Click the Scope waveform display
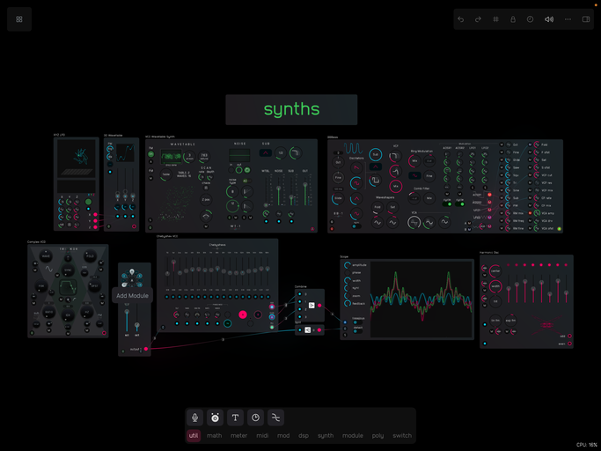This screenshot has height=451, width=601. click(x=421, y=299)
